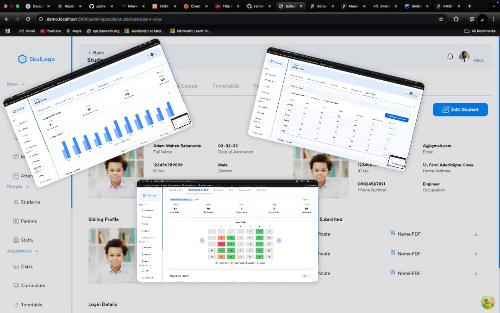This screenshot has height=313, width=500.
Task: Download the bottom Name.PDF document
Action: pos(476,274)
